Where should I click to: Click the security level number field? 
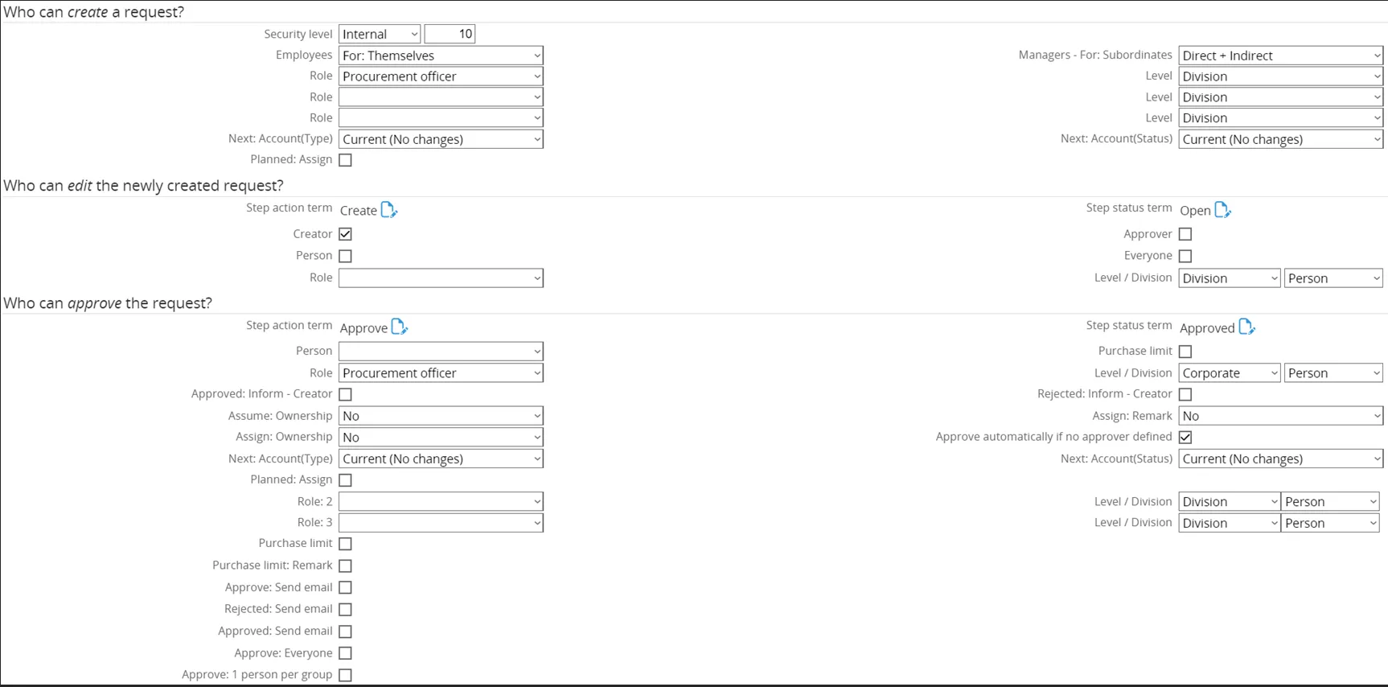[x=450, y=34]
